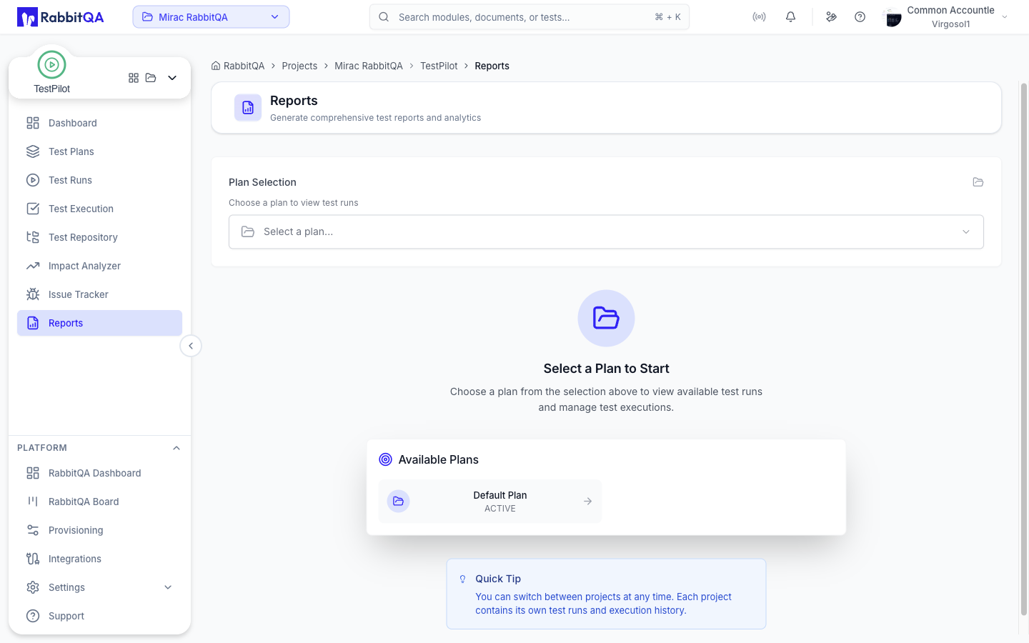The width and height of the screenshot is (1029, 643).
Task: Click the user avatar picture
Action: 893,18
